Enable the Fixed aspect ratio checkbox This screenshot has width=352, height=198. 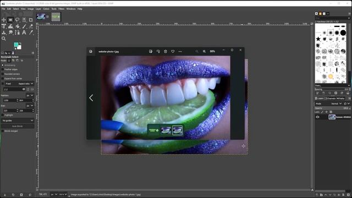(3, 84)
